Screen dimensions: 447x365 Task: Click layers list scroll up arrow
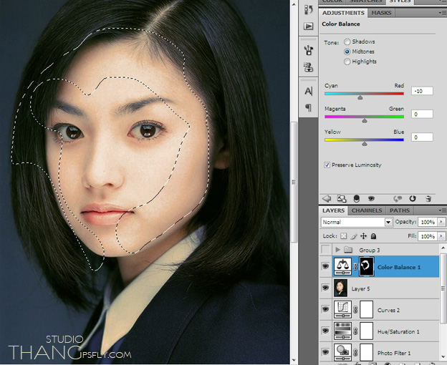pos(443,248)
